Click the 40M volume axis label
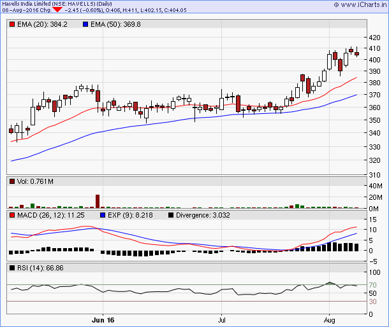Image resolution: width=389 pixels, height=327 pixels. [376, 186]
